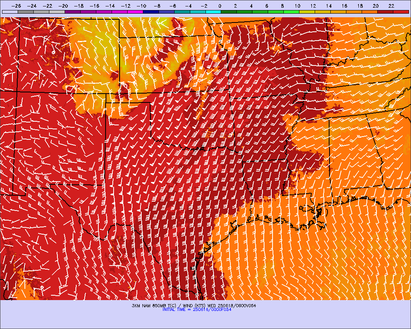Select the blue "INITIAL TIME = 250616/0000F054" text
411x329 pixels.
(x=197, y=310)
